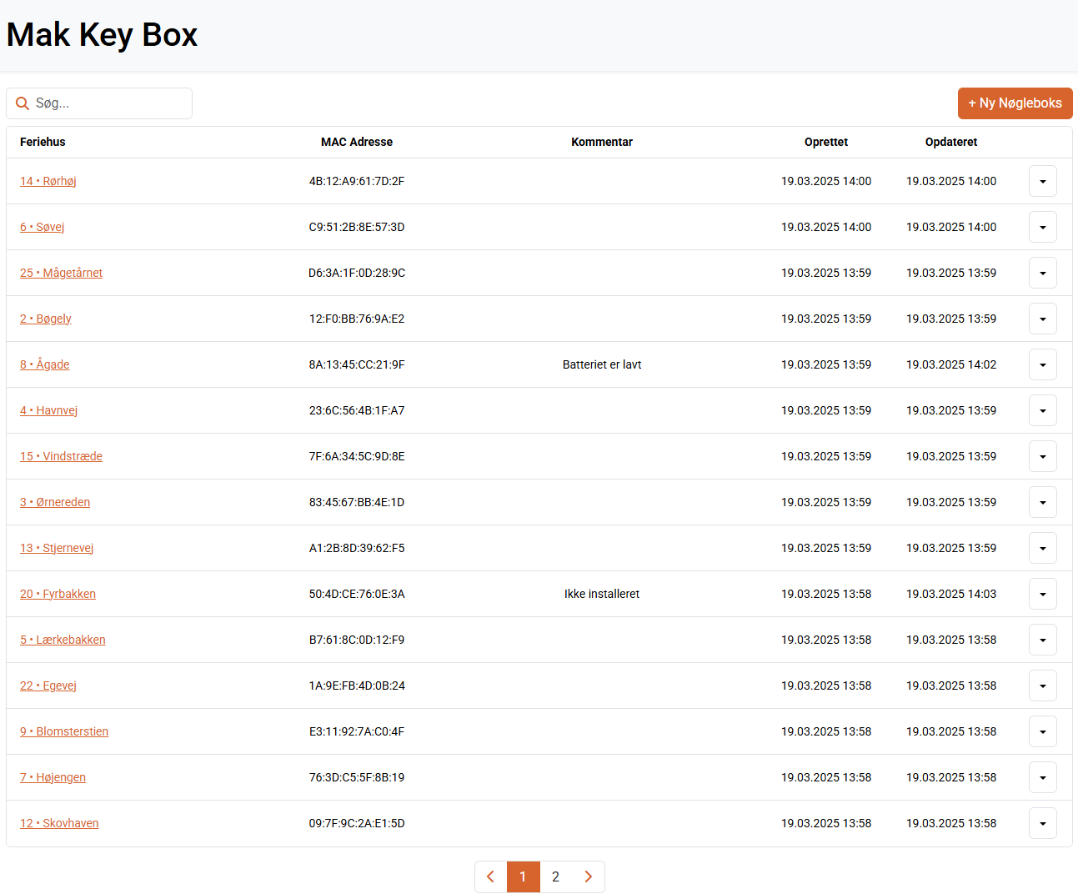Click the Feriehus column header
1078x894 pixels.
click(43, 142)
